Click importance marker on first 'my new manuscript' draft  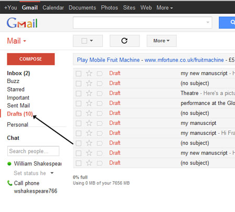tap(100, 74)
